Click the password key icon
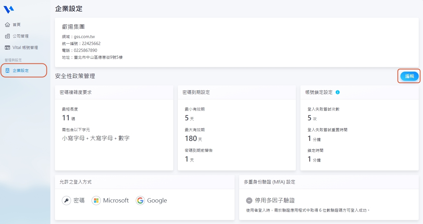Screen dimensions: 423x224 [x=66, y=201]
